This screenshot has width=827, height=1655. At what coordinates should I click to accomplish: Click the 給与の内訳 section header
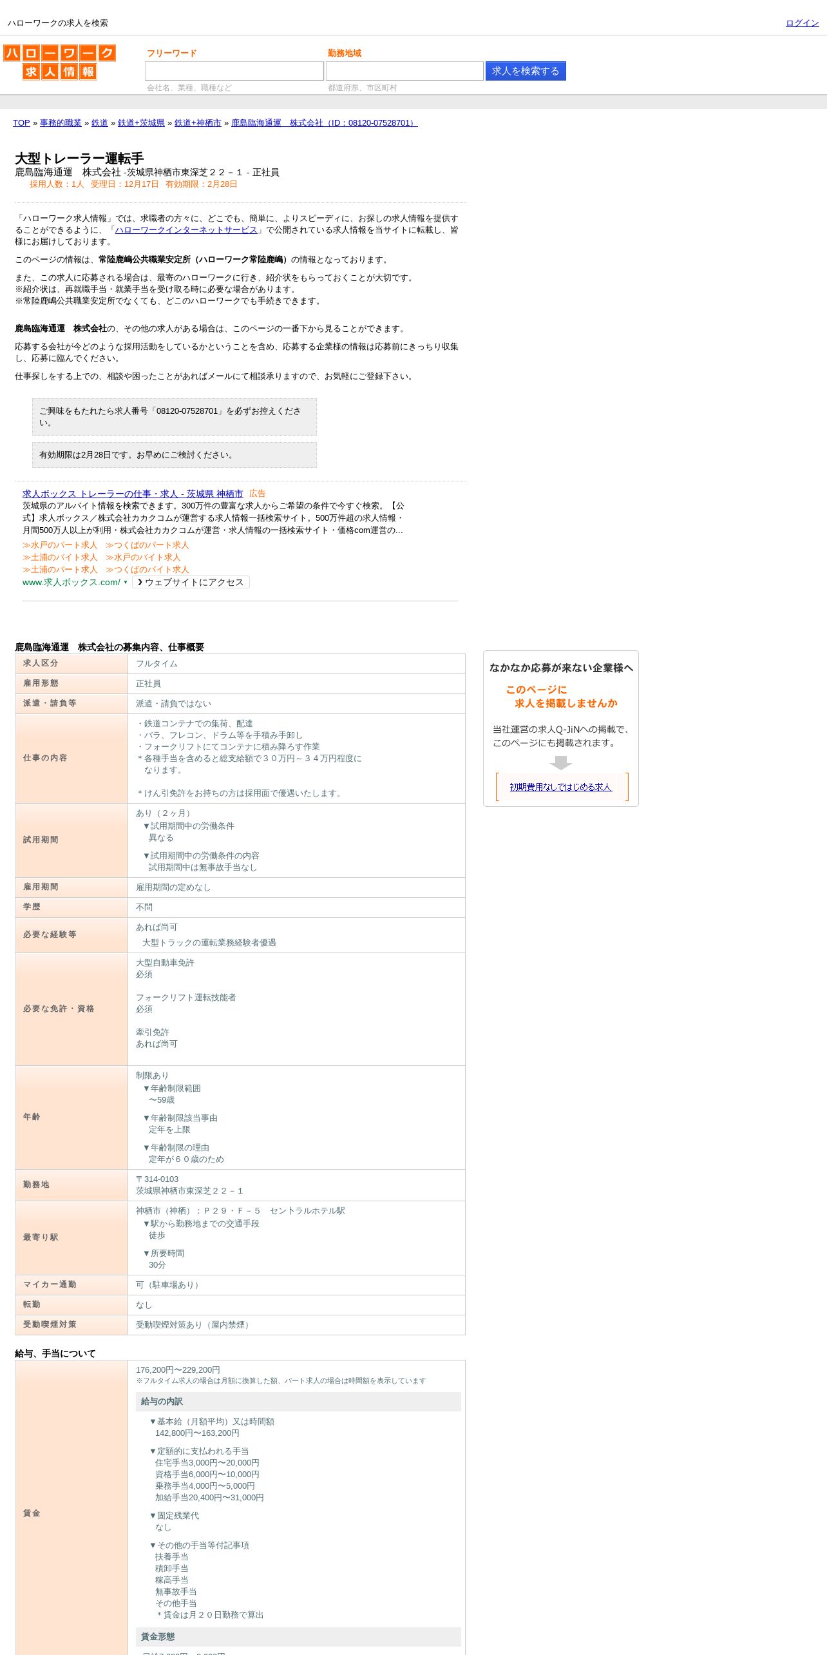298,1402
